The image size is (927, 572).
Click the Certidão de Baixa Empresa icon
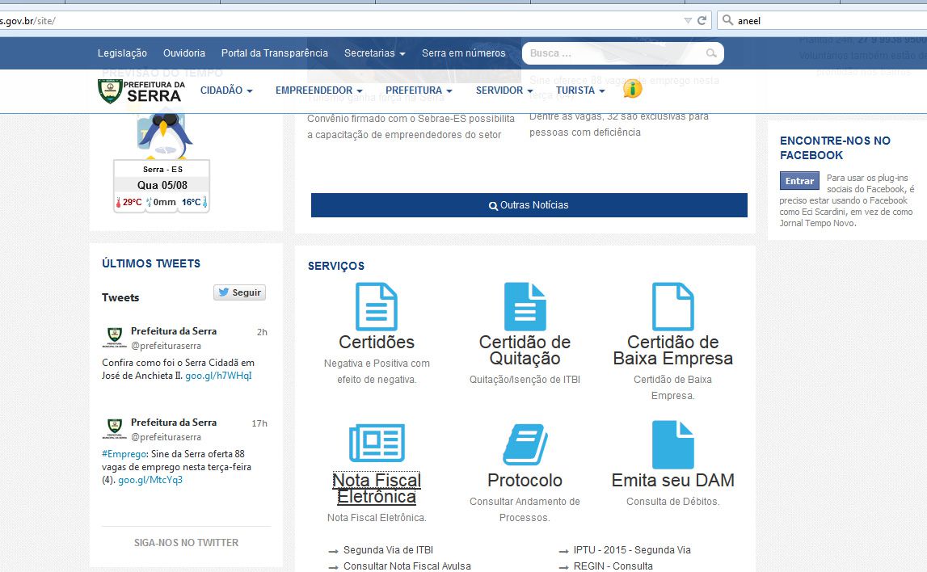[x=672, y=306]
